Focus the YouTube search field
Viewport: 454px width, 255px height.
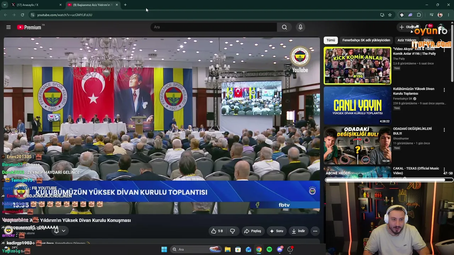point(214,27)
